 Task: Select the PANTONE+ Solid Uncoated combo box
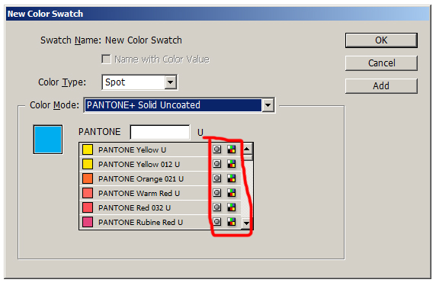click(179, 105)
